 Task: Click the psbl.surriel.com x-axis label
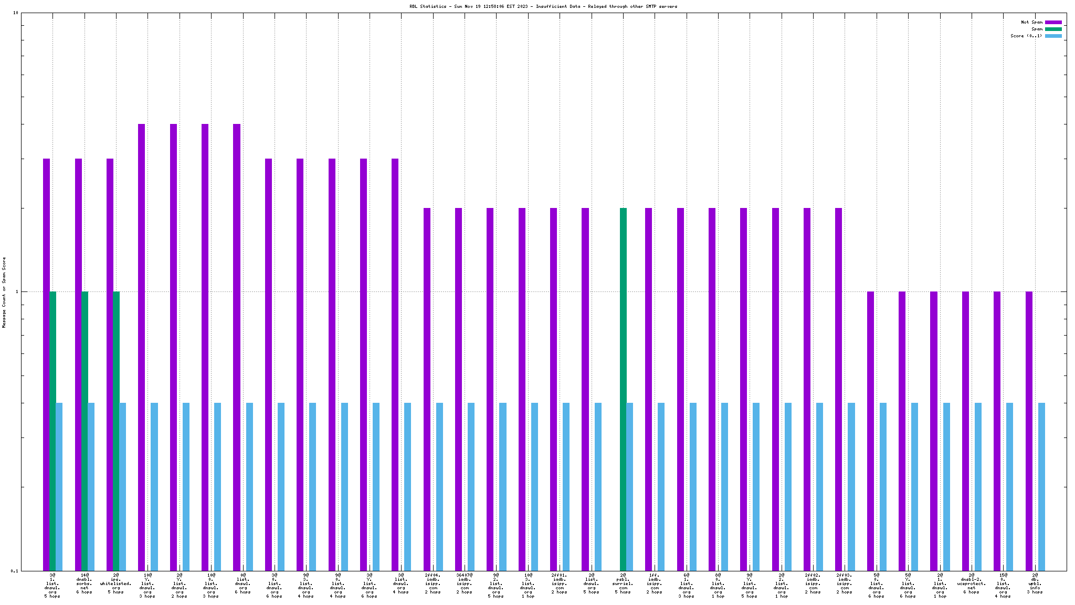(x=623, y=583)
